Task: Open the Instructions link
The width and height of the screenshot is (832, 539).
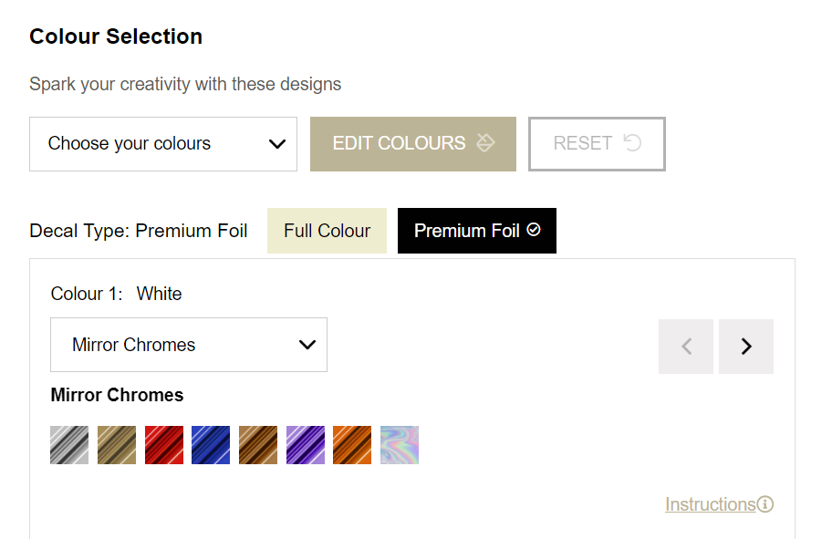Action: pos(710,504)
